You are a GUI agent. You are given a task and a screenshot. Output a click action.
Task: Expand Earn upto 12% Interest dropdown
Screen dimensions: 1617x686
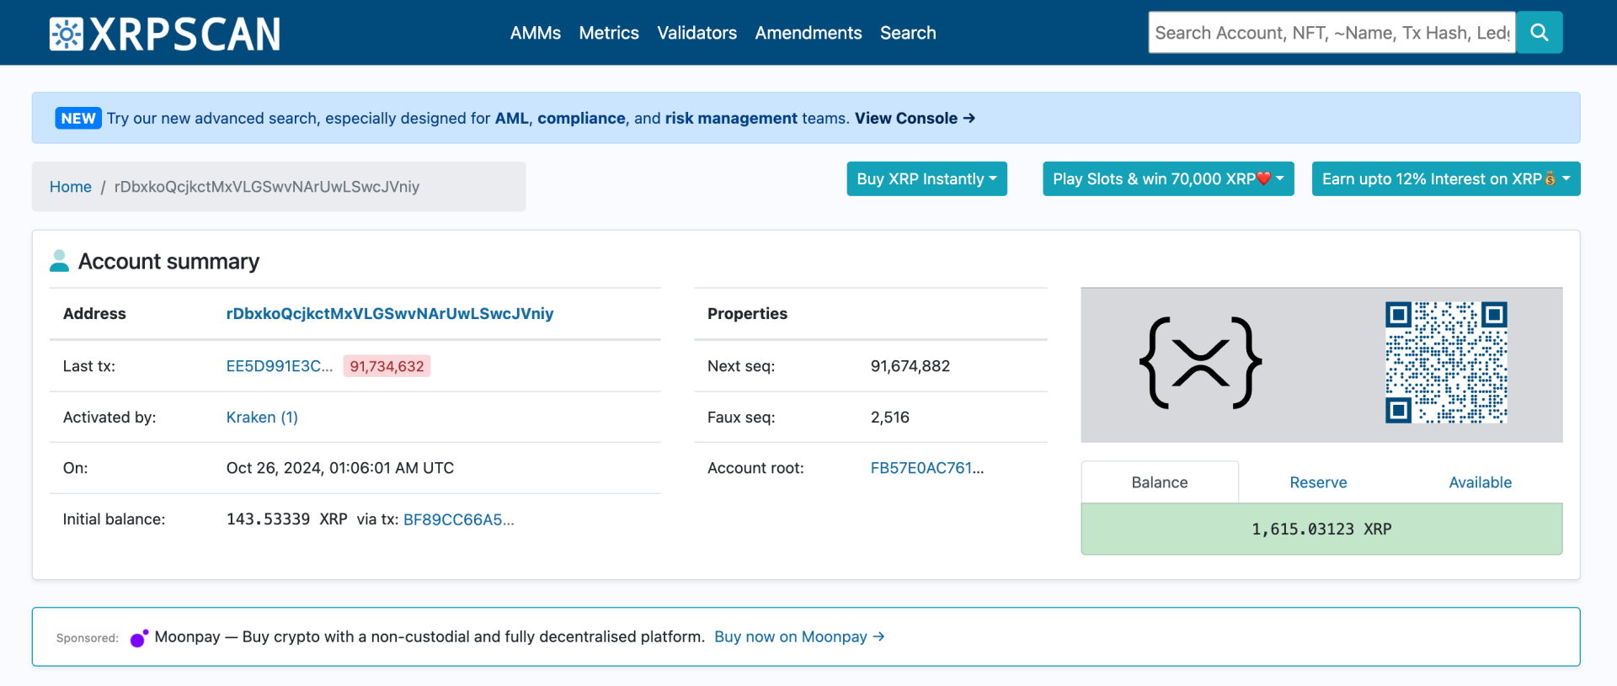pyautogui.click(x=1445, y=179)
